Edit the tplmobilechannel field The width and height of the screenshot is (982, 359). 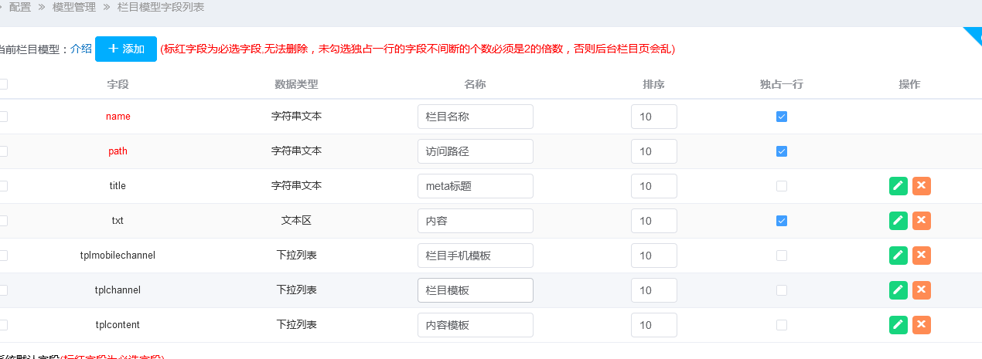[x=898, y=256]
